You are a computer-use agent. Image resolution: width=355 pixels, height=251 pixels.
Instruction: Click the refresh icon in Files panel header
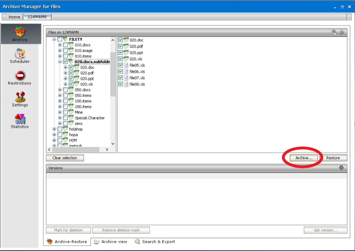click(x=342, y=32)
